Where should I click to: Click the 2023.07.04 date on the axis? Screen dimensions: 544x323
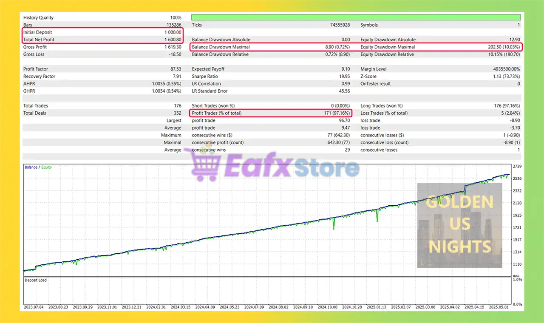(34, 306)
